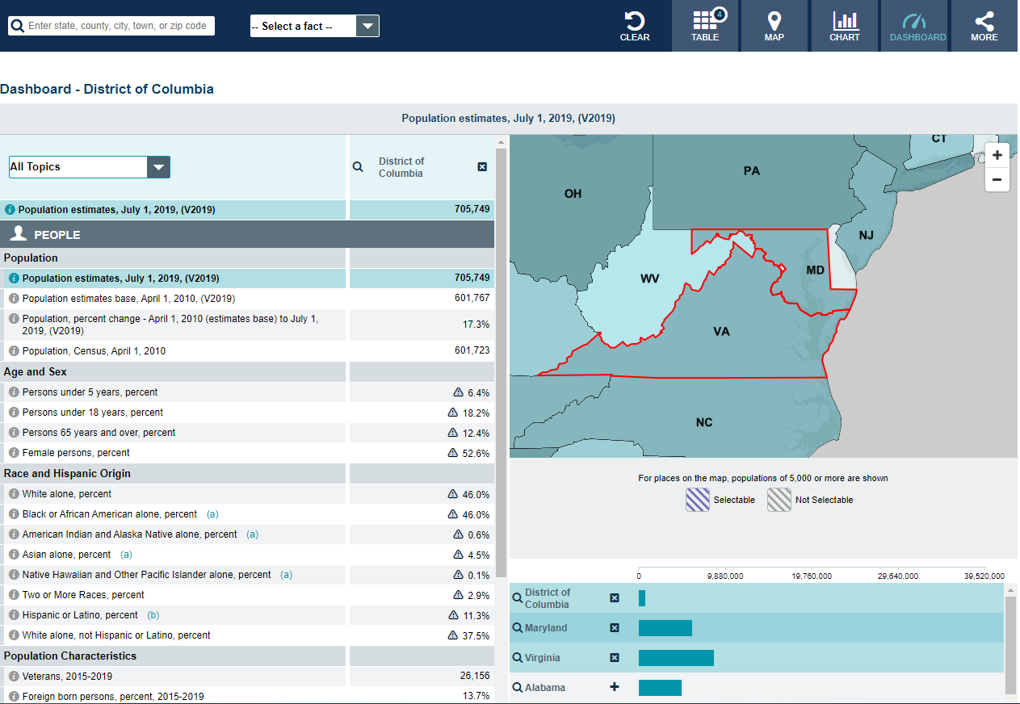Select Population, percent change row
The image size is (1020, 704).
click(x=247, y=325)
